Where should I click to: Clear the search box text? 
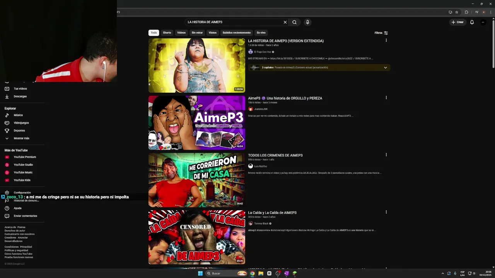[285, 22]
